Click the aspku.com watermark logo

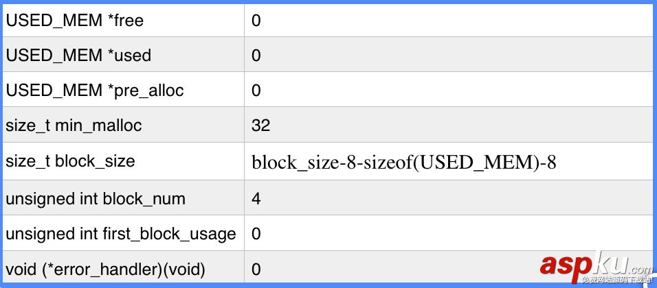[595, 265]
